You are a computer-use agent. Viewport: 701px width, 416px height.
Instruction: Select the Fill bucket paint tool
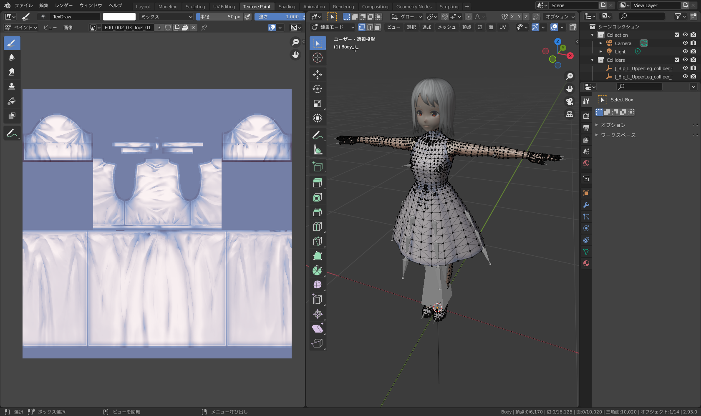click(12, 101)
